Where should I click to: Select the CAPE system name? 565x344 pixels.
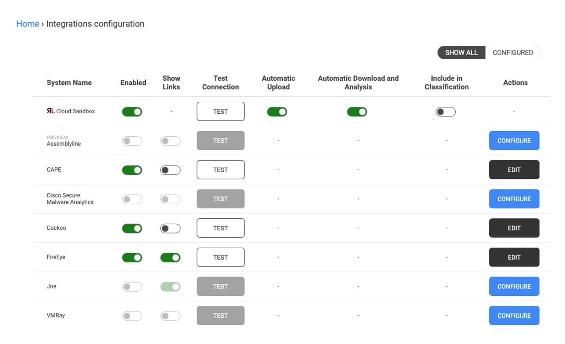pos(54,170)
